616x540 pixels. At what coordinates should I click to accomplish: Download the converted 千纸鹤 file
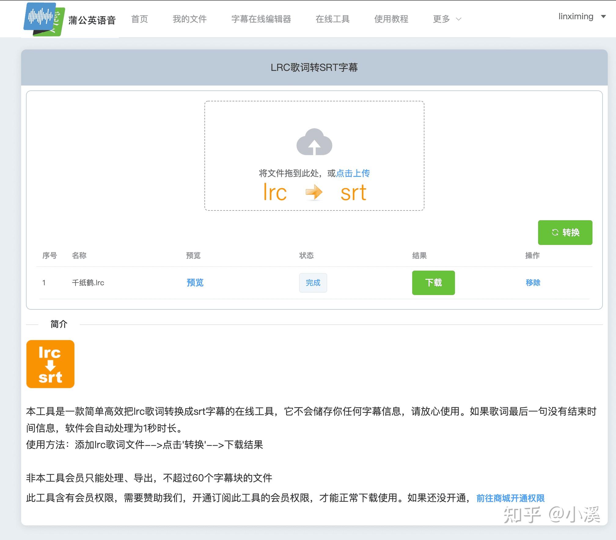tap(433, 283)
